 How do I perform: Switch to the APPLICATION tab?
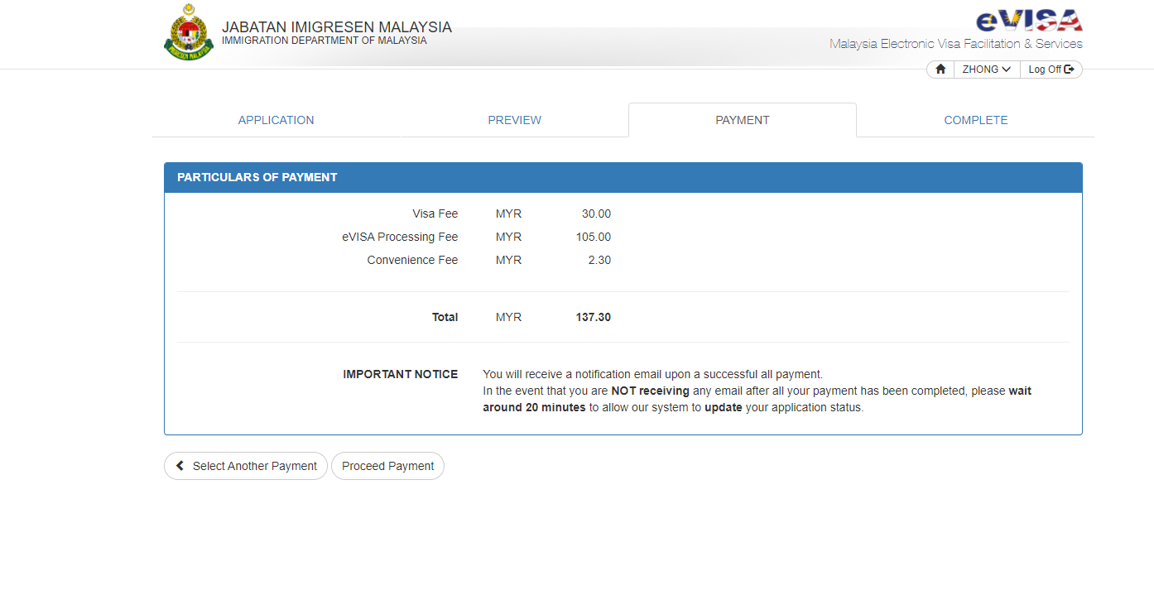276,120
